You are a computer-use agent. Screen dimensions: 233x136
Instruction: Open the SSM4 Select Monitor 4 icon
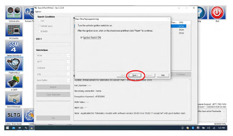tap(14, 47)
